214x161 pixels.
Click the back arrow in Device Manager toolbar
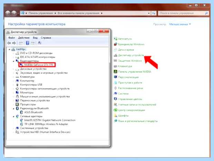(x=9, y=43)
